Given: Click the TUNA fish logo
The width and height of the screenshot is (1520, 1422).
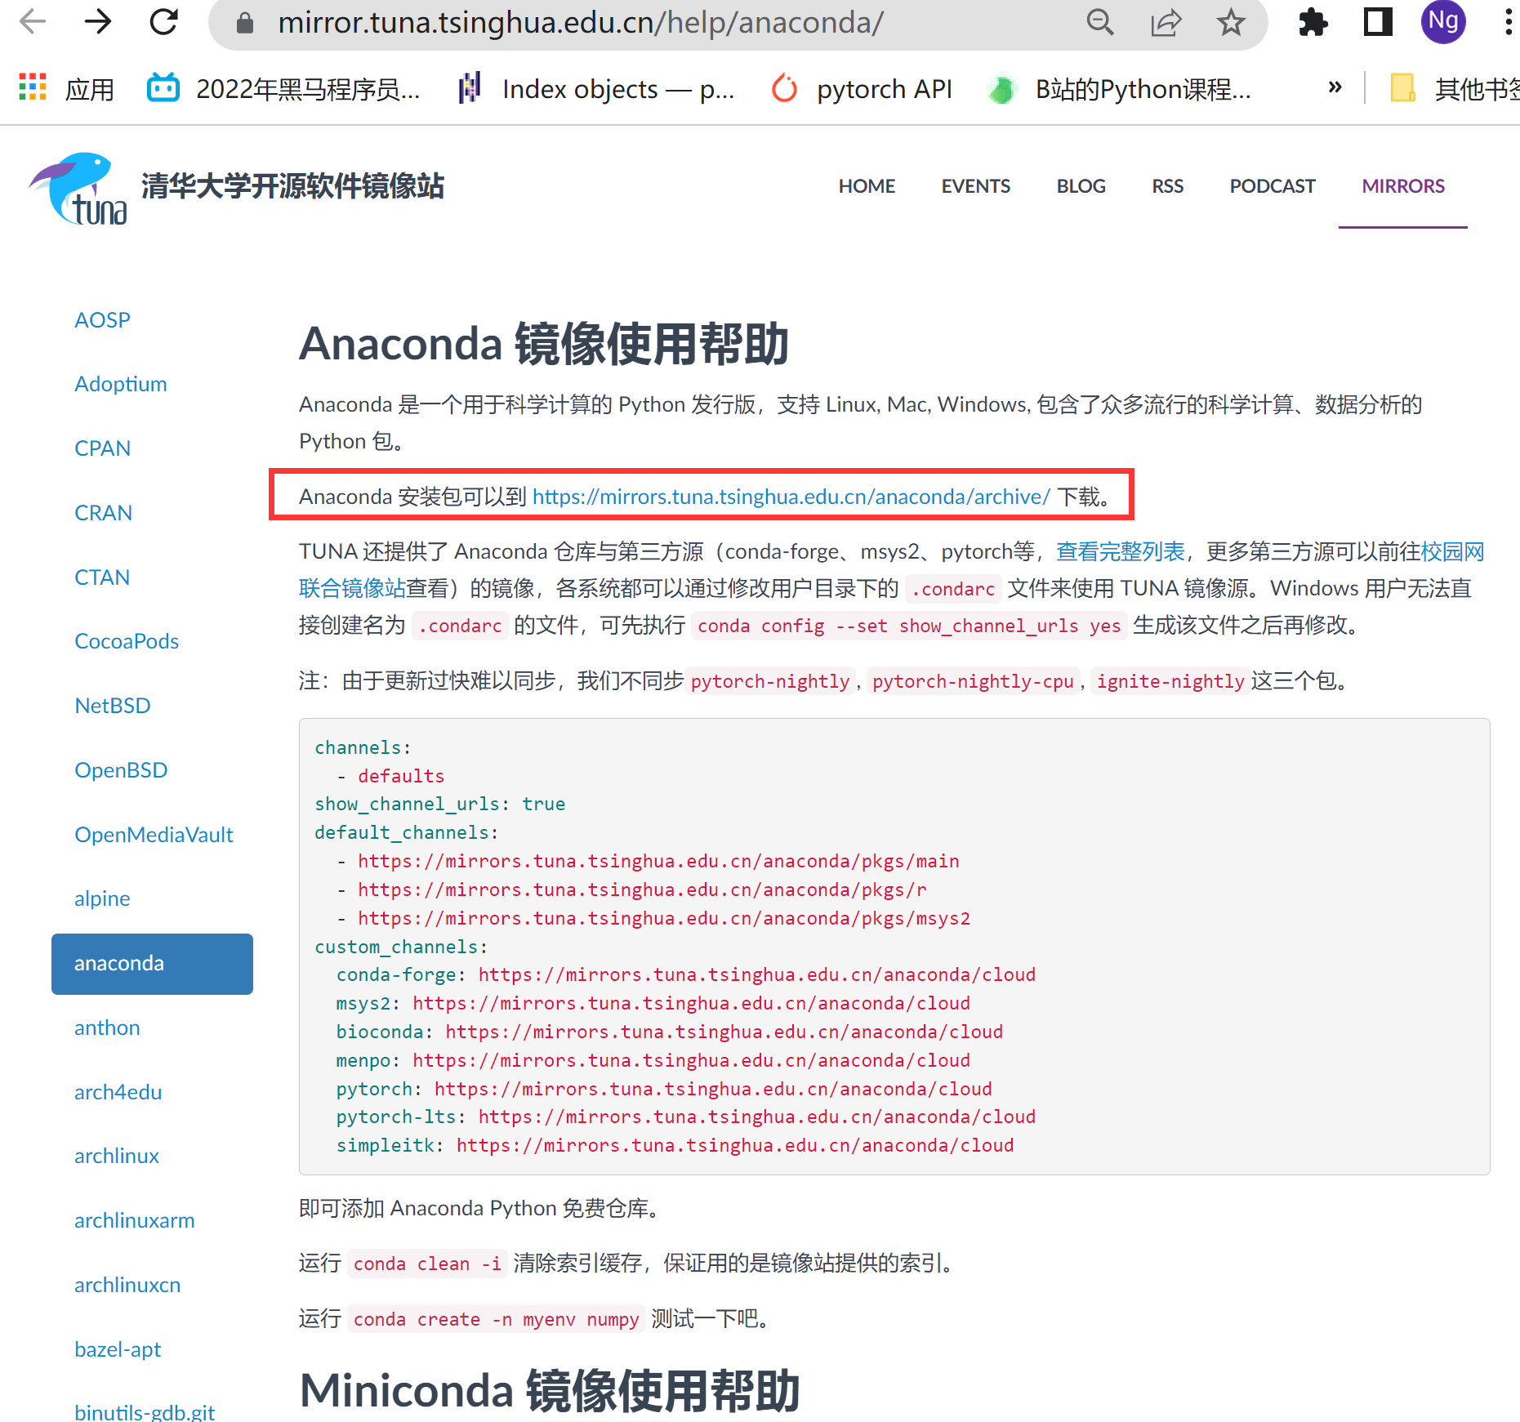Looking at the screenshot, I should (x=78, y=189).
